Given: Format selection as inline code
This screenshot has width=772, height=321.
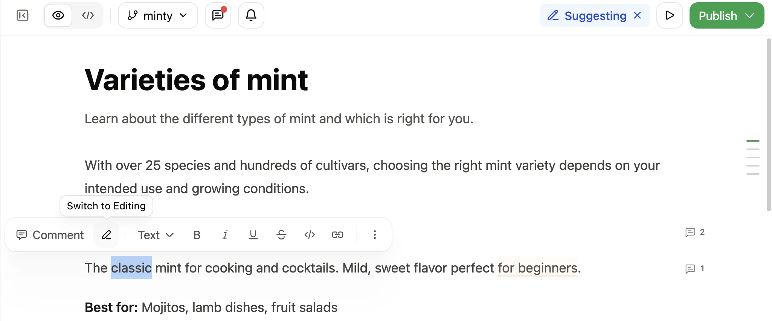Looking at the screenshot, I should coord(309,235).
